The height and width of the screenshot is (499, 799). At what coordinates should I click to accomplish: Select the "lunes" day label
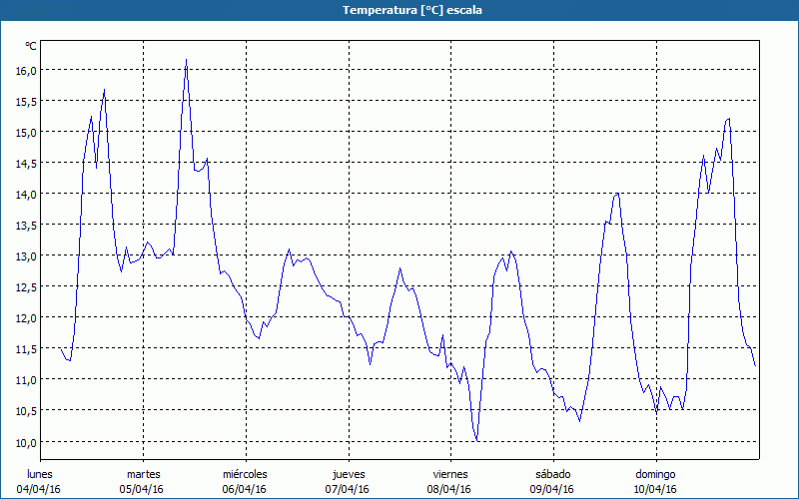pyautogui.click(x=40, y=474)
